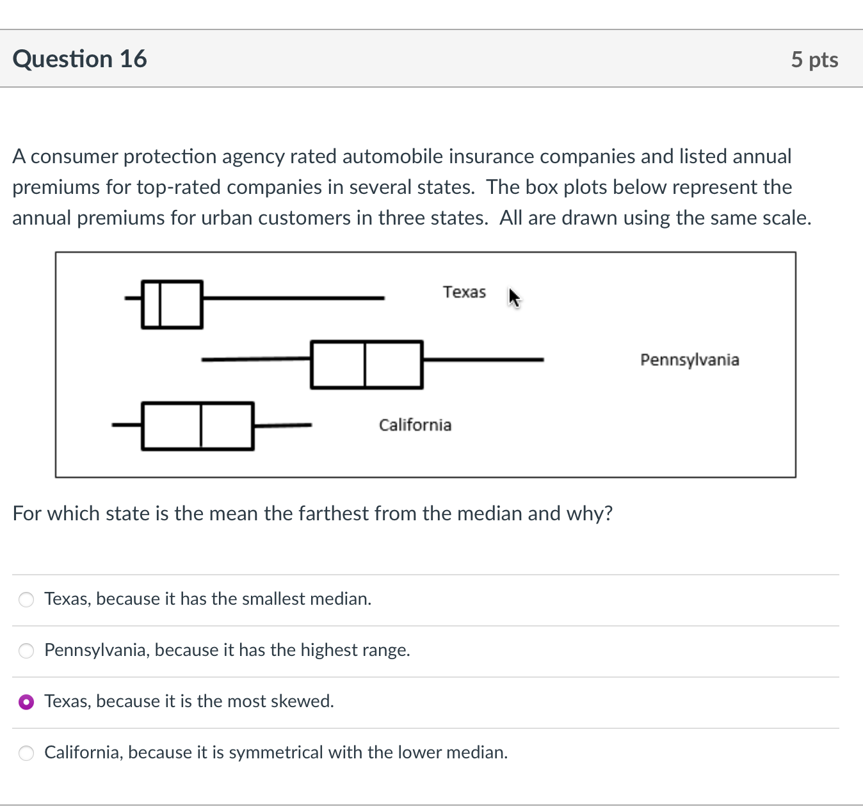Click the California label inside the chart

pos(415,424)
